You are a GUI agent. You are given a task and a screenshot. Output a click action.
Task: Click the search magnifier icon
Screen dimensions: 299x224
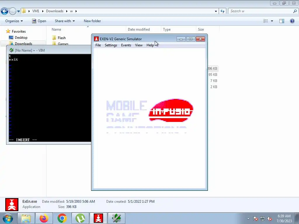coord(295,11)
